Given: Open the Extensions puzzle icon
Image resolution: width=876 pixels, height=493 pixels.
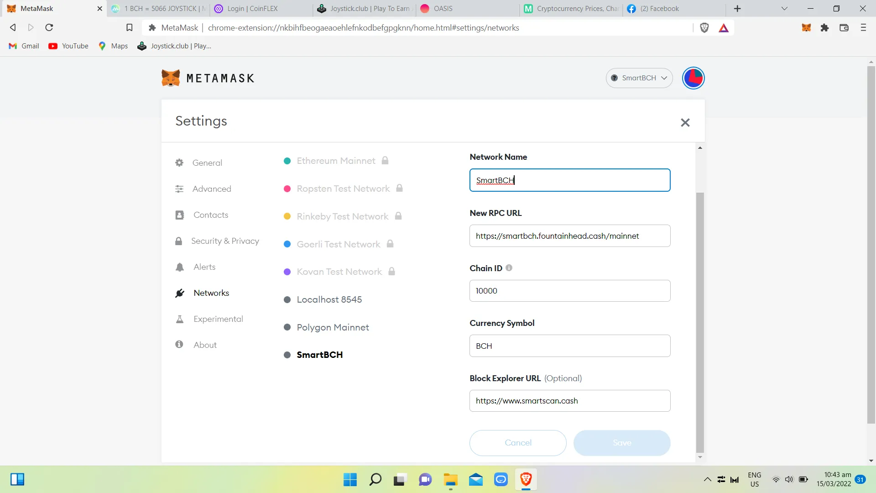Looking at the screenshot, I should [824, 28].
